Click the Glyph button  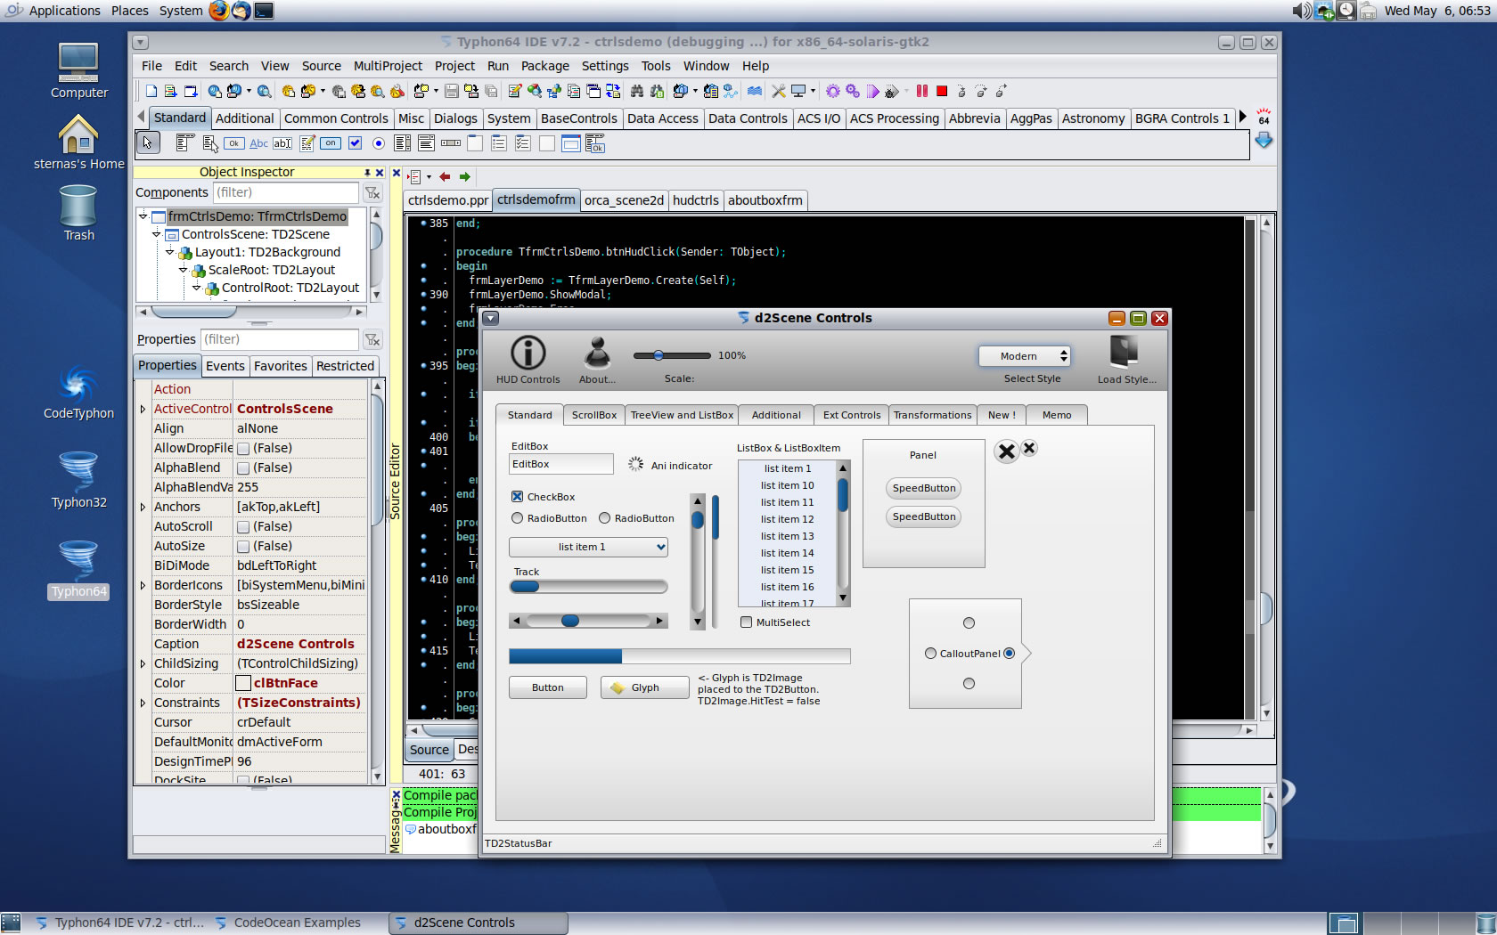(x=645, y=687)
